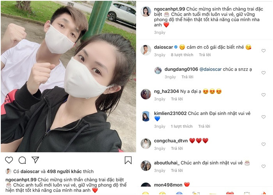Open ngocanhpt.99 profile avatar in comments
Screen dimensions: 273x195
(146, 12)
